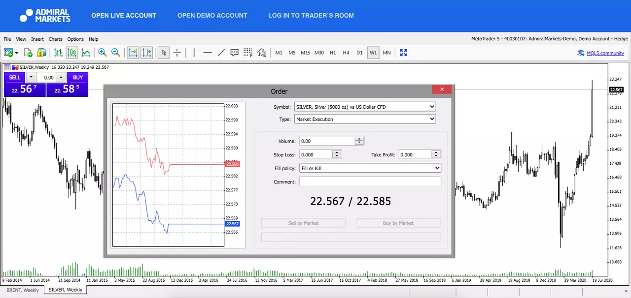Viewport: 631px width, 298px height.
Task: Draw a horizontal line tool
Action: pyautogui.click(x=208, y=53)
